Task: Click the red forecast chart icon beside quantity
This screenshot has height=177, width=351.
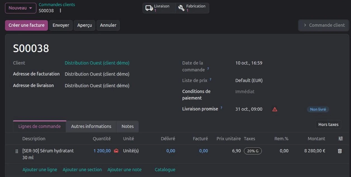Action: click(116, 151)
